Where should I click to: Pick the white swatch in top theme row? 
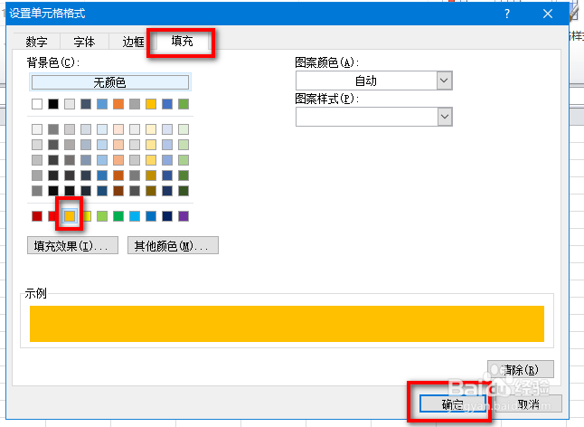(x=37, y=104)
